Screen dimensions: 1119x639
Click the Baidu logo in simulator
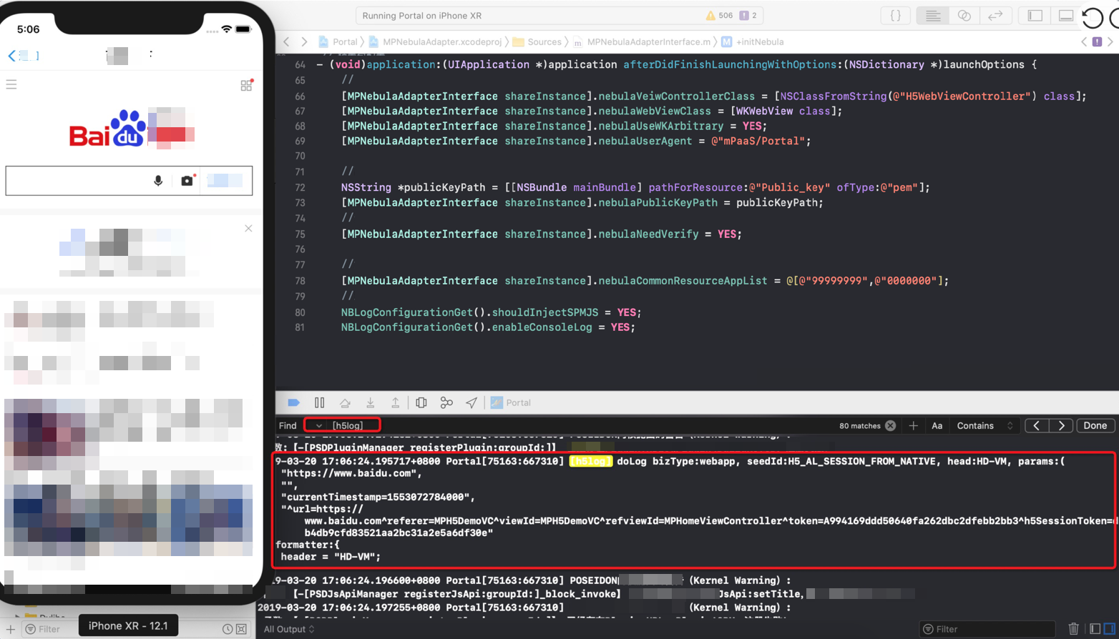click(x=108, y=129)
